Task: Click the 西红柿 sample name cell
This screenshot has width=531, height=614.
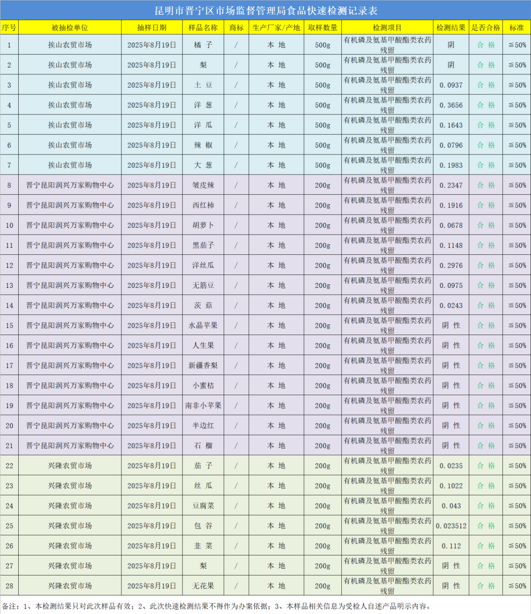Action: (x=203, y=206)
